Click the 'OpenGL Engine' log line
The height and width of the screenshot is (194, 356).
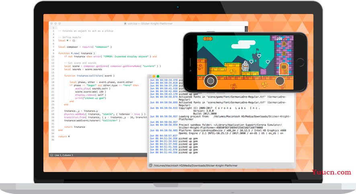click(x=231, y=134)
